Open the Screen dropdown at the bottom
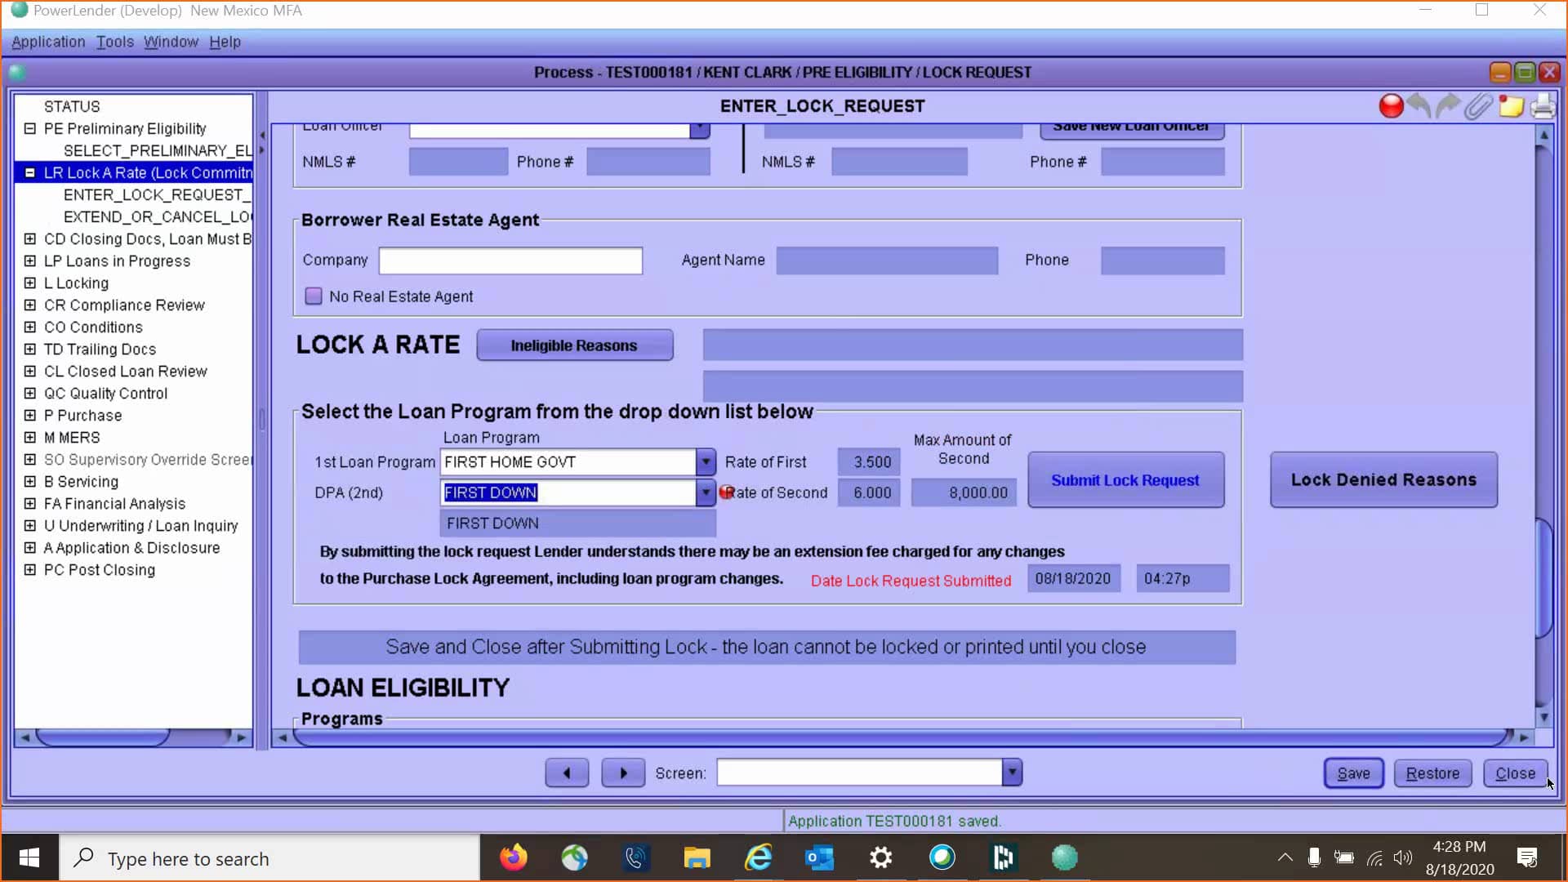 pos(1012,773)
